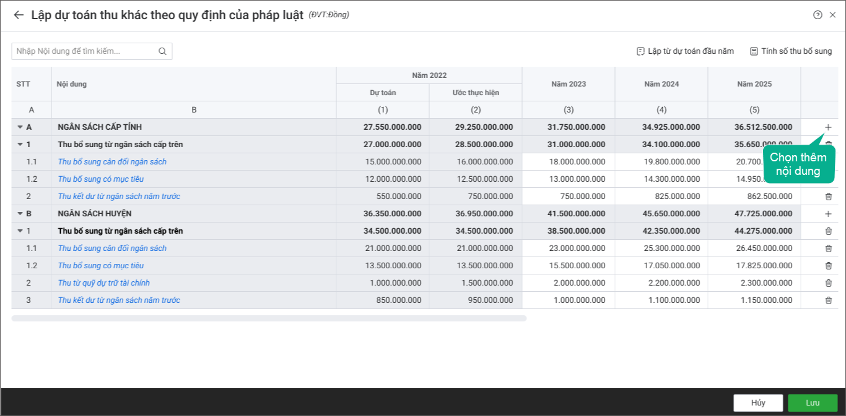Add content to NGÂN SÁCH CẤP TỈNH row
846x416 pixels.
(x=828, y=127)
